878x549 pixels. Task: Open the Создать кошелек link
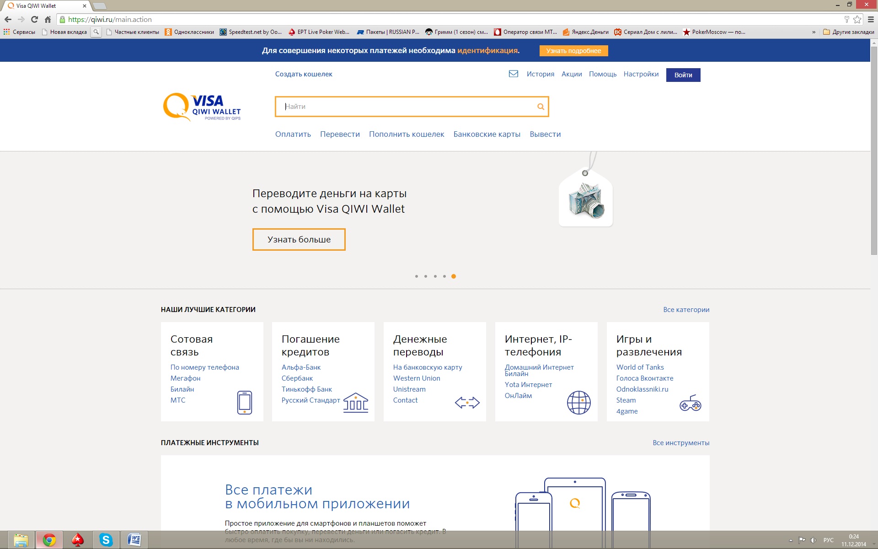click(304, 74)
